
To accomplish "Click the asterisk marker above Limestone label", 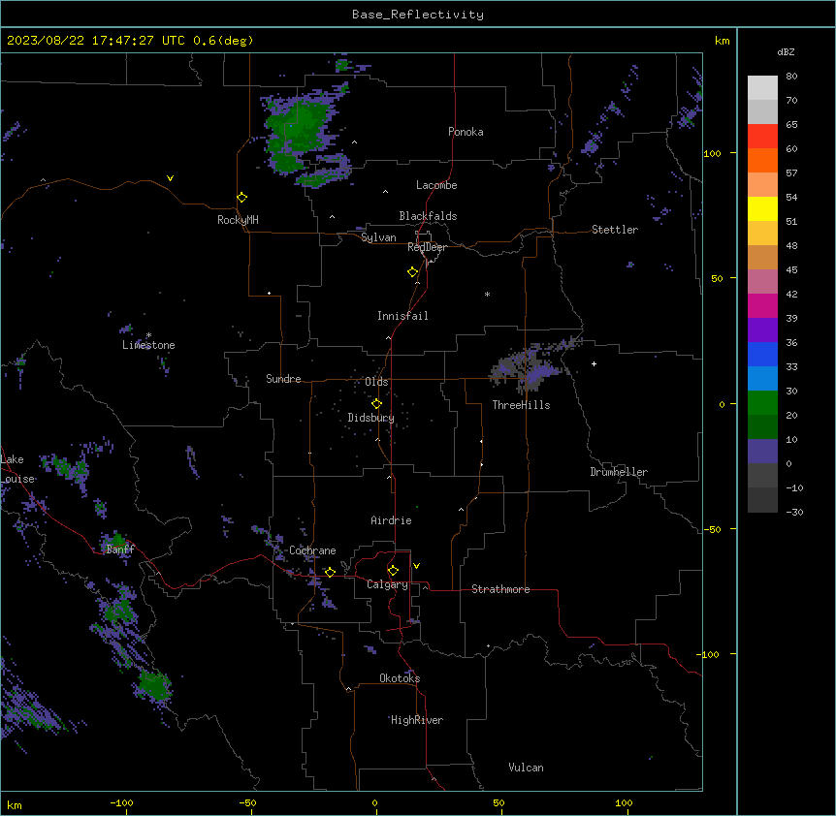I will pos(148,335).
